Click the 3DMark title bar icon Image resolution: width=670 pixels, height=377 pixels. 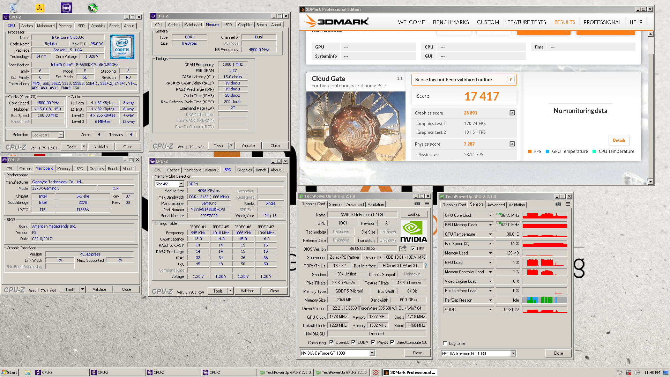(302, 9)
